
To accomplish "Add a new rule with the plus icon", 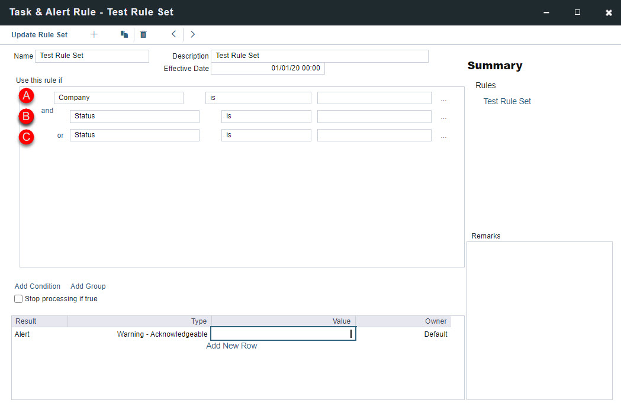I will [x=94, y=34].
